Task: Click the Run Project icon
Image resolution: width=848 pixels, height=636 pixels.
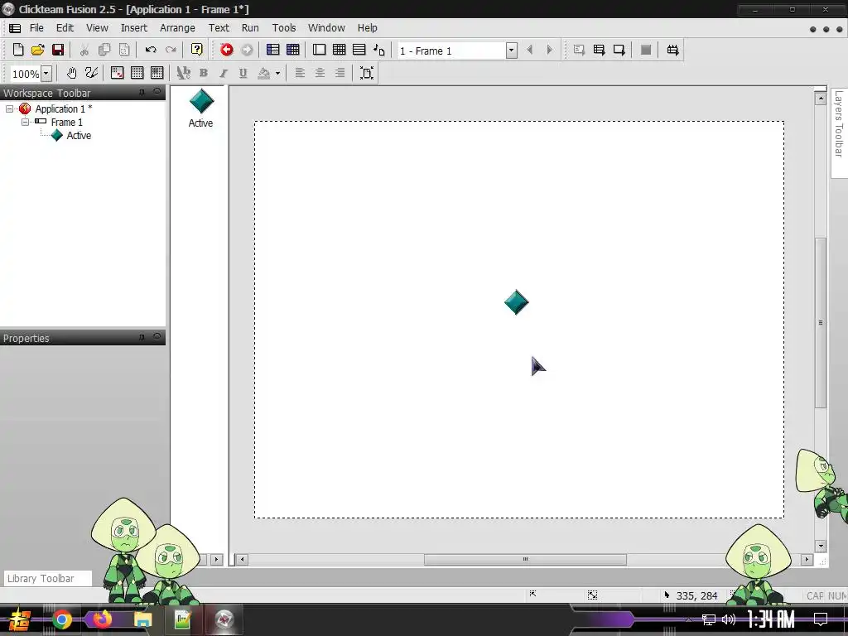Action: coord(579,50)
